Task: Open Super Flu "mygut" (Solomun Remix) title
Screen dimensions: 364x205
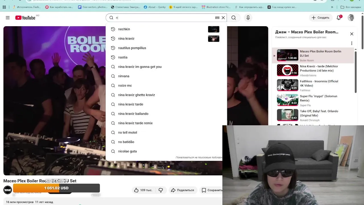Action: click(x=318, y=98)
